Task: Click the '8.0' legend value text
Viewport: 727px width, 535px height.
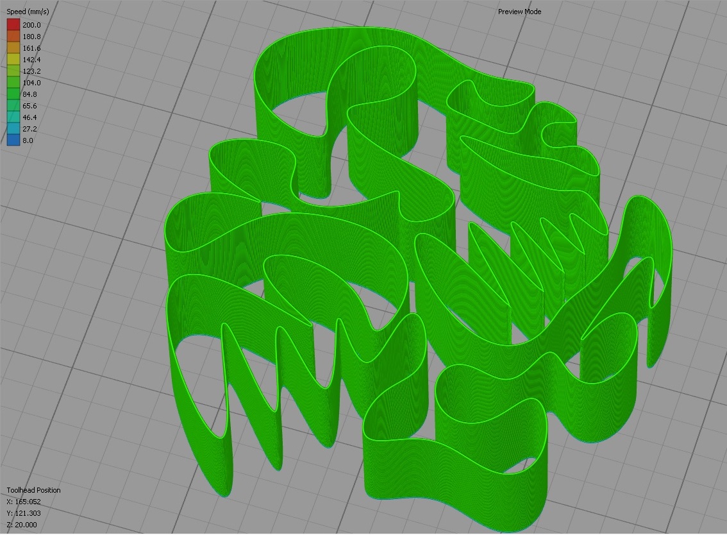Action: tap(28, 140)
